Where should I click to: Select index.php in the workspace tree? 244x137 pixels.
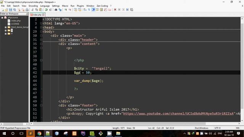coord(16,21)
